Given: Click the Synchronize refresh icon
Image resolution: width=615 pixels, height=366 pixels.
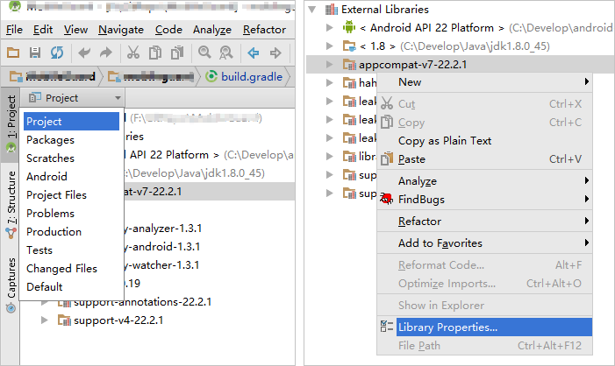Looking at the screenshot, I should click(x=56, y=53).
